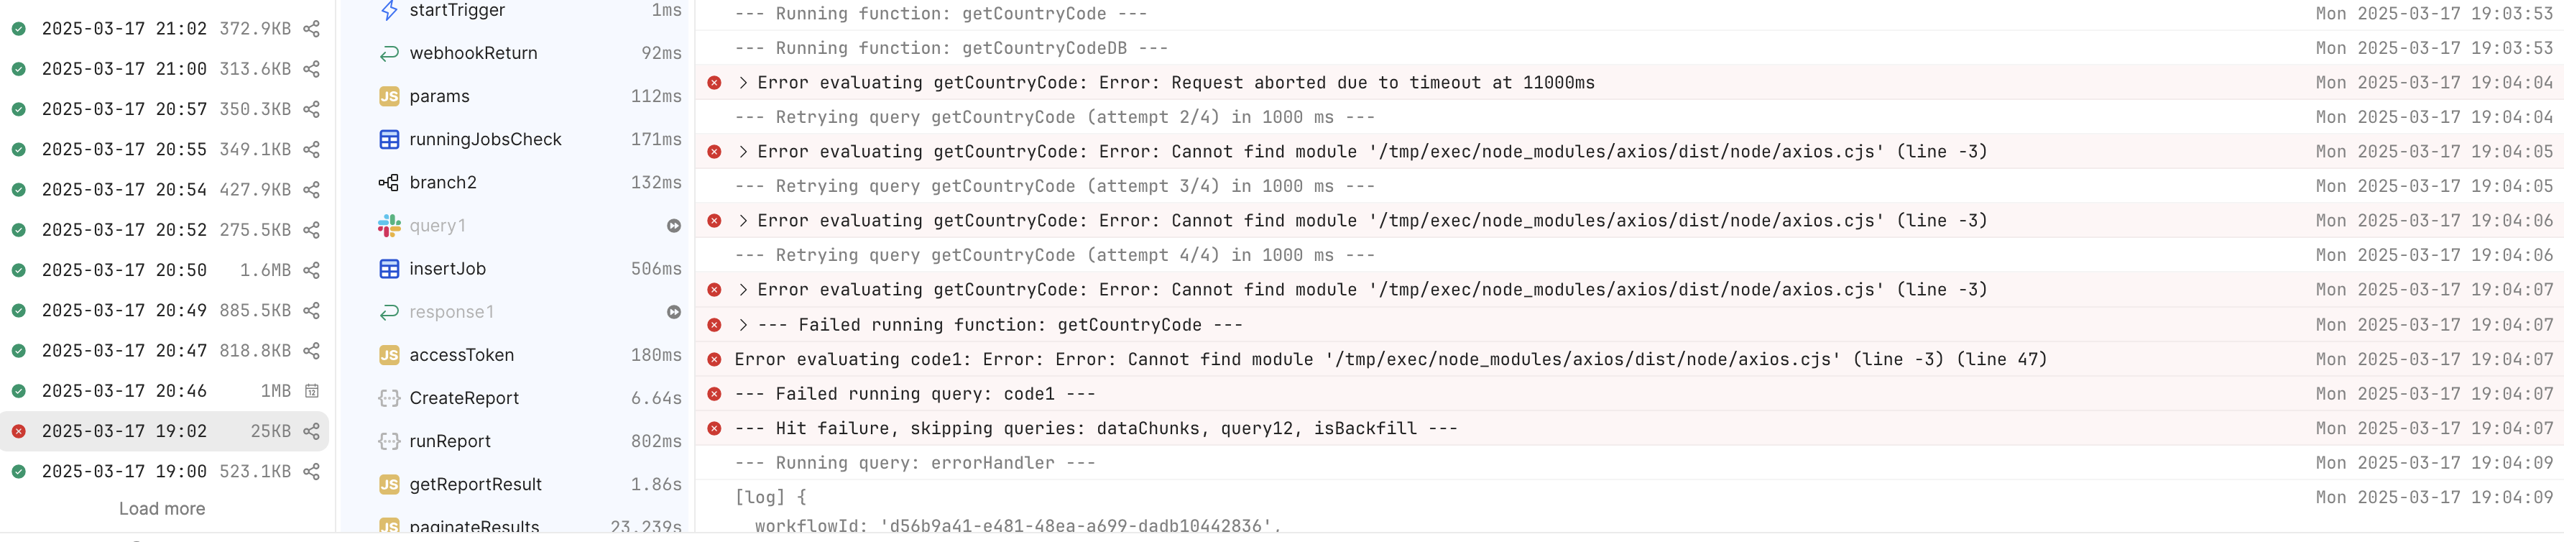The image size is (2564, 542).
Task: Expand the Failed running function getCountryCode entry
Action: pyautogui.click(x=742, y=325)
